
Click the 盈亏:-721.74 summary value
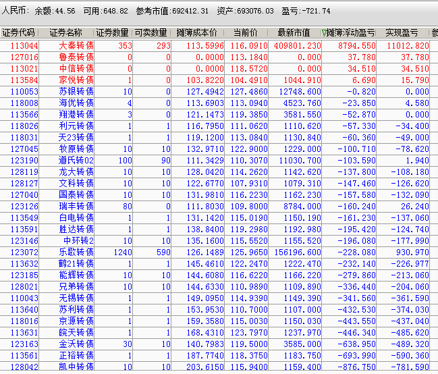306,11
